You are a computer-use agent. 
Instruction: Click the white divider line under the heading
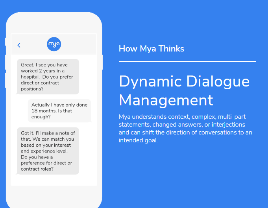click(x=187, y=62)
